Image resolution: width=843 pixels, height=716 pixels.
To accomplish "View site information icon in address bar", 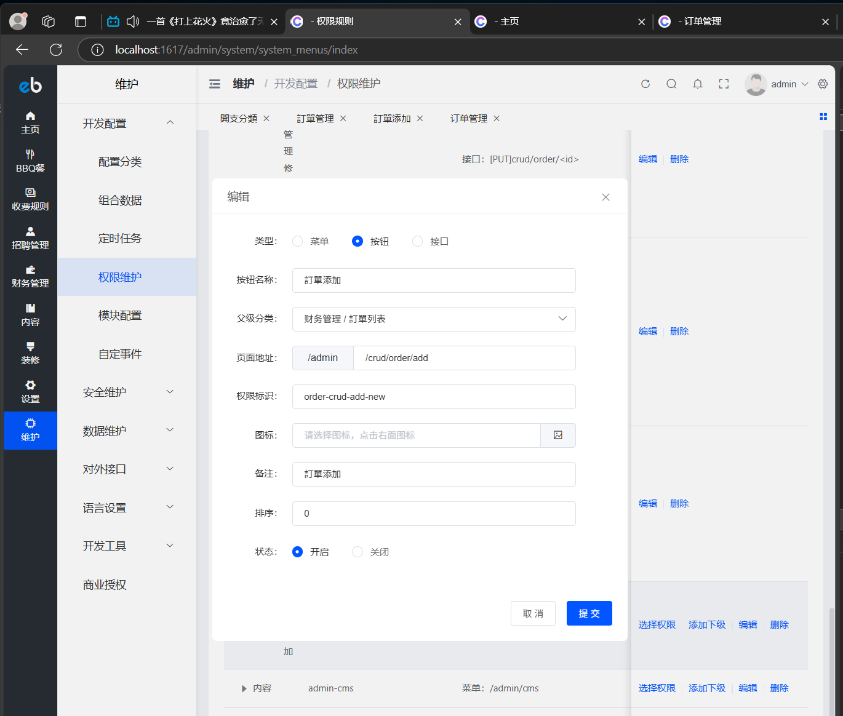I will tap(97, 50).
